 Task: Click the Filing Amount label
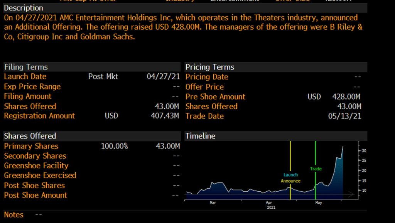tap(28, 96)
